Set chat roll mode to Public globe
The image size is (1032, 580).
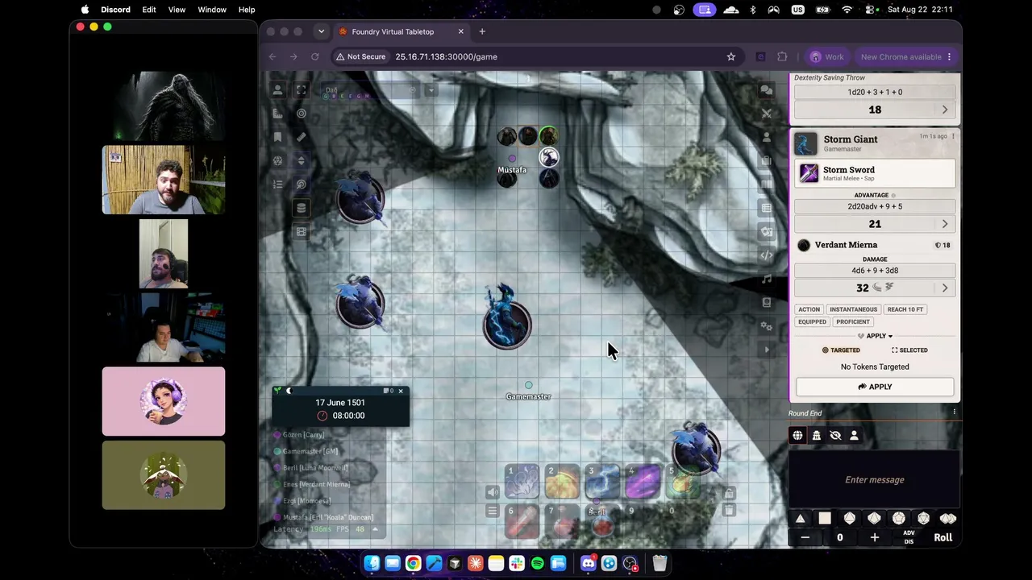(x=797, y=436)
